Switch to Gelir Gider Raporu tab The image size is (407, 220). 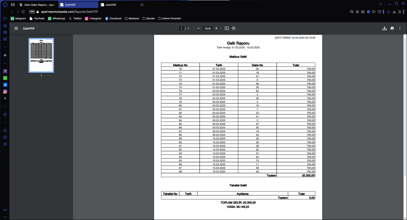37,5
